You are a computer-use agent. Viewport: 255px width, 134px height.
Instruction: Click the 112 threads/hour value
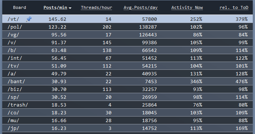pos(107,66)
